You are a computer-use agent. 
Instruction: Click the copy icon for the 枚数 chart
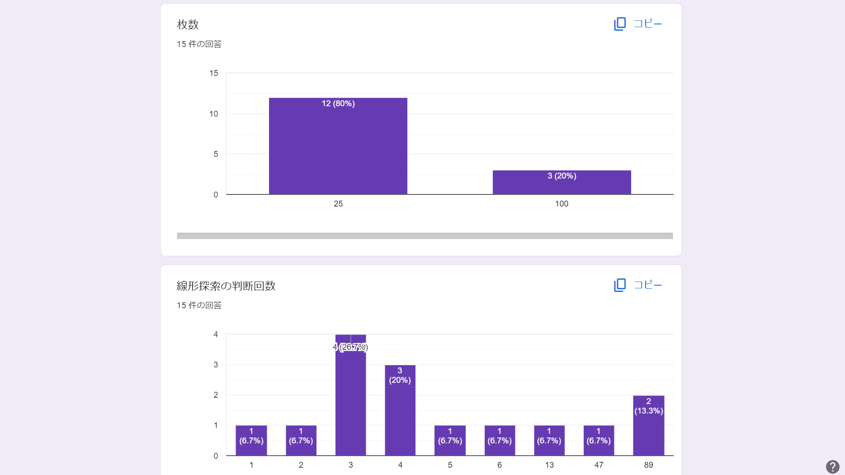click(x=619, y=24)
